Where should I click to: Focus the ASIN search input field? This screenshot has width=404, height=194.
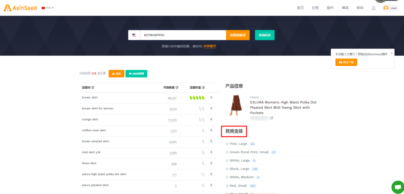tap(183, 35)
